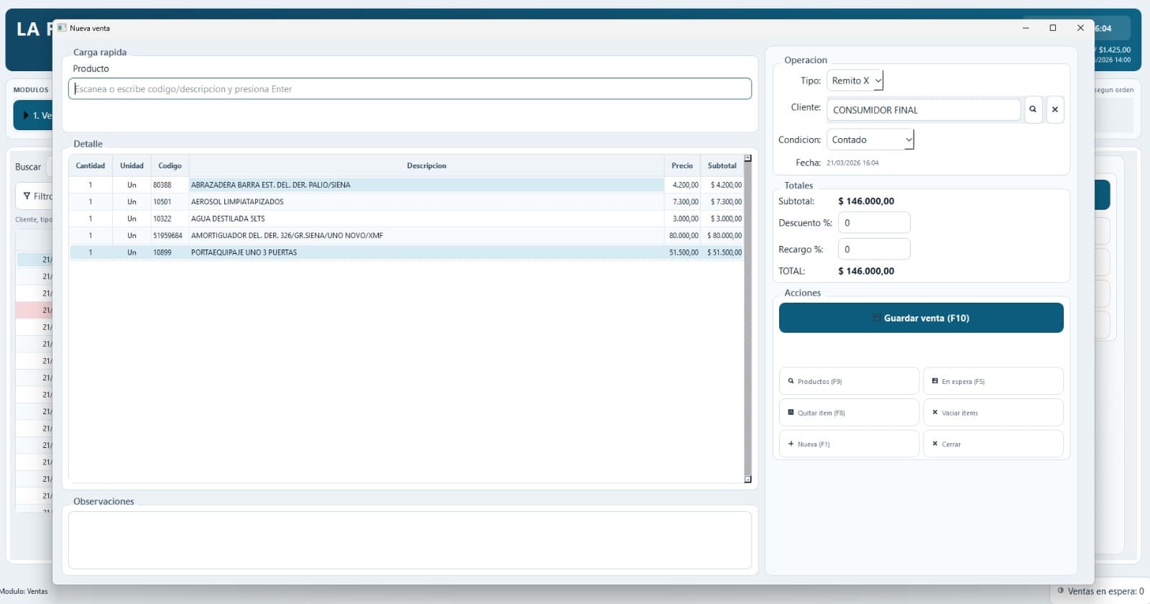Click the client search magnifier icon
This screenshot has width=1150, height=604.
click(x=1033, y=109)
